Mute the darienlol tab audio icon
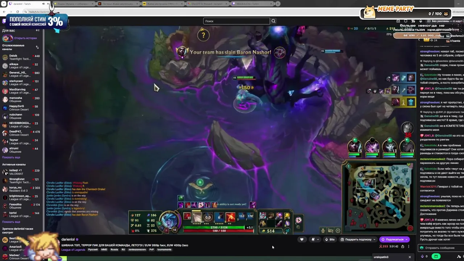The height and width of the screenshot is (261, 464). coord(43,4)
